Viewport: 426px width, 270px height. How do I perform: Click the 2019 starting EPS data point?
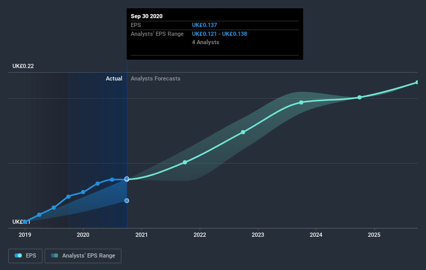(25, 222)
